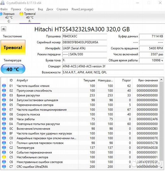Select disk F: with Тревога status
The image size is (165, 171).
[30, 17]
